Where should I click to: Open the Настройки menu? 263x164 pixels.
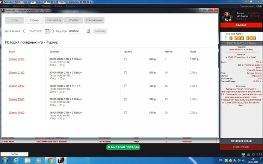point(18,6)
